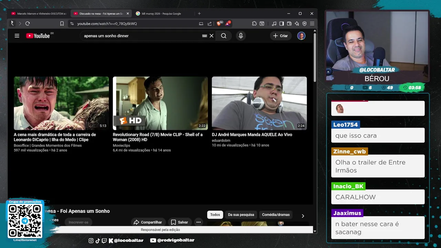Select the 'Comédia/dramas' filter chip
Screen dimensions: 441x248
(x=276, y=215)
